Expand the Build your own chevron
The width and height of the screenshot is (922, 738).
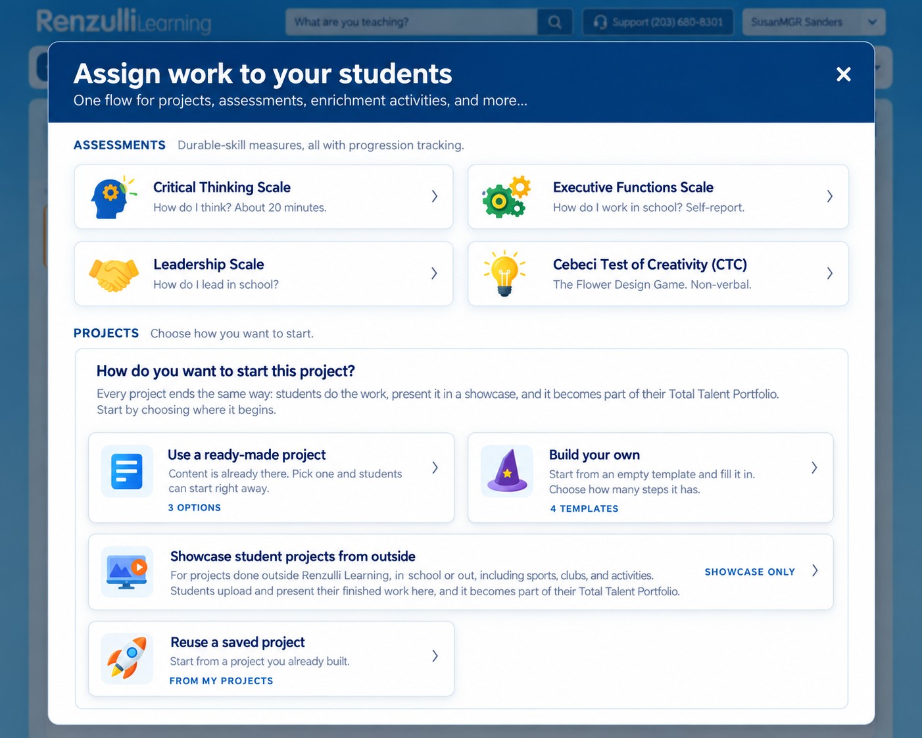814,468
